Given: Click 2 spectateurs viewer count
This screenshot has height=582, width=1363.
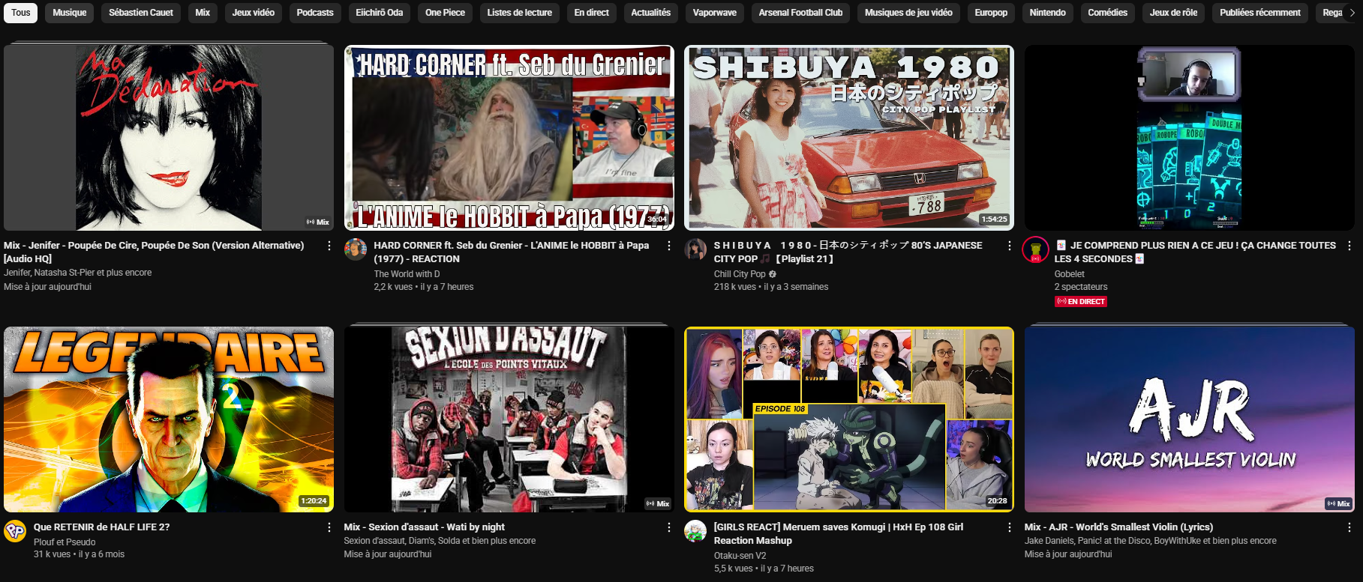Looking at the screenshot, I should coord(1080,287).
